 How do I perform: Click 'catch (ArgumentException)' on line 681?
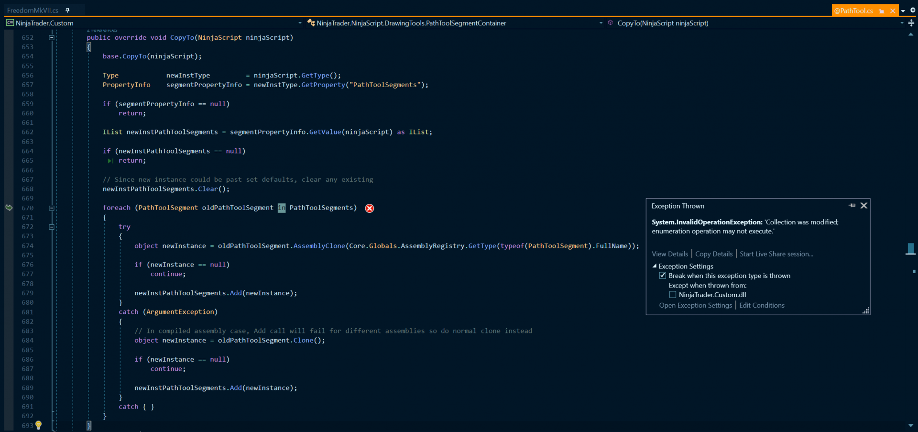(x=168, y=312)
